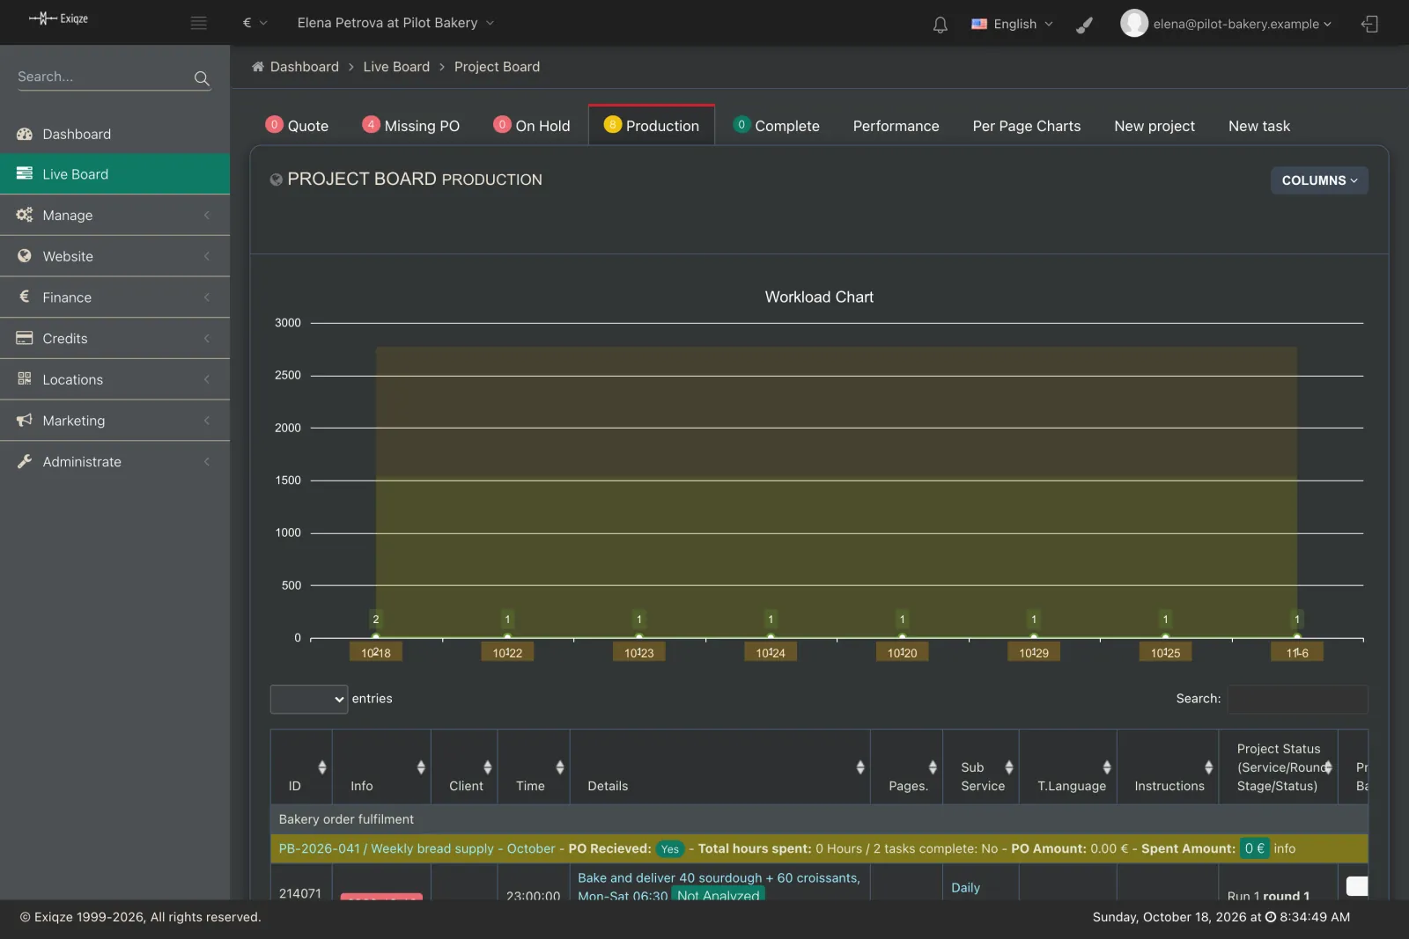This screenshot has width=1409, height=939.
Task: Click the 0 € Spent Amount badge
Action: (x=1254, y=848)
